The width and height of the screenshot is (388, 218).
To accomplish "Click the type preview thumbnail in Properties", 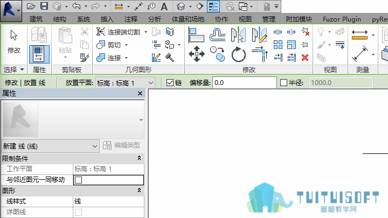I will [20, 119].
